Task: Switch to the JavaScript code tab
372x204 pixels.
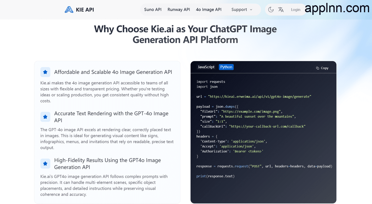Action: point(206,67)
